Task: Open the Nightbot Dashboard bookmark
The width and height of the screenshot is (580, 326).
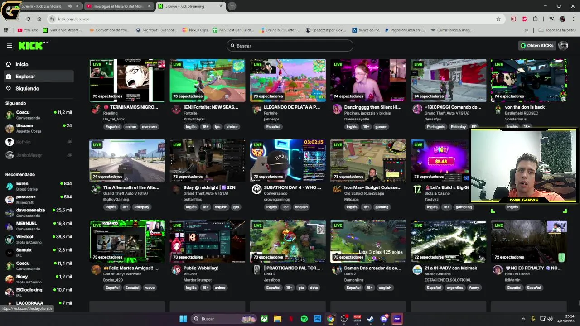Action: tap(156, 30)
